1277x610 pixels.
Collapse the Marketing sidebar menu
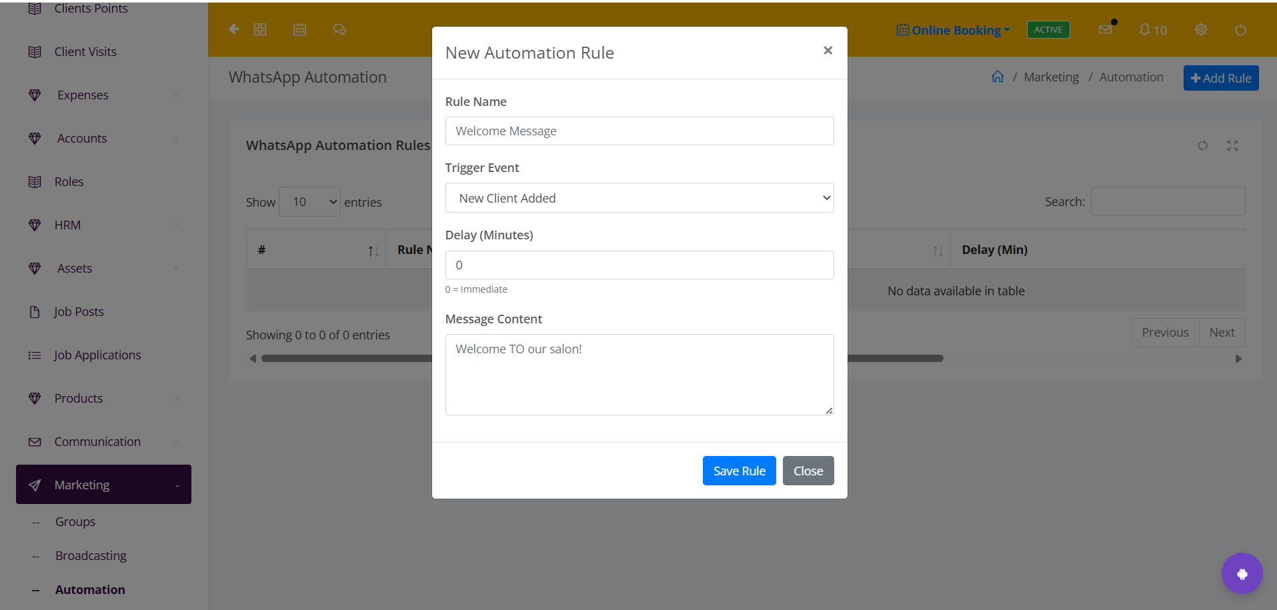[103, 485]
